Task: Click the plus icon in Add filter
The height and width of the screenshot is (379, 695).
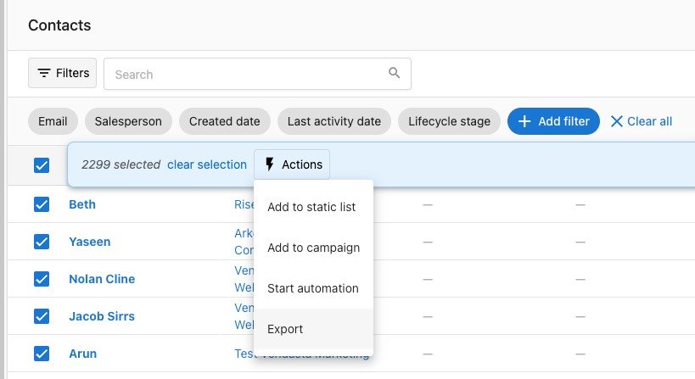Action: (524, 121)
